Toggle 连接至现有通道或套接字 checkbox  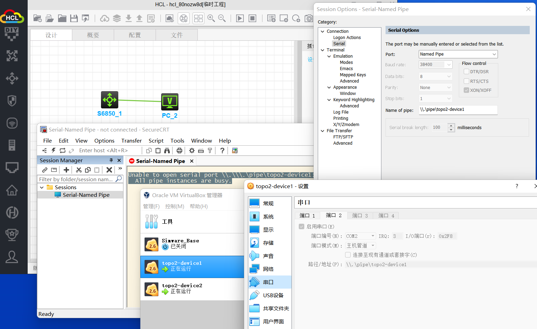point(348,255)
